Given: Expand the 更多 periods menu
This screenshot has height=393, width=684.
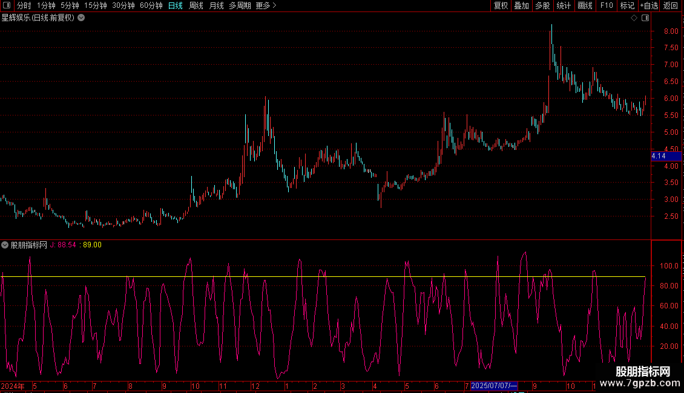Looking at the screenshot, I should point(266,5).
